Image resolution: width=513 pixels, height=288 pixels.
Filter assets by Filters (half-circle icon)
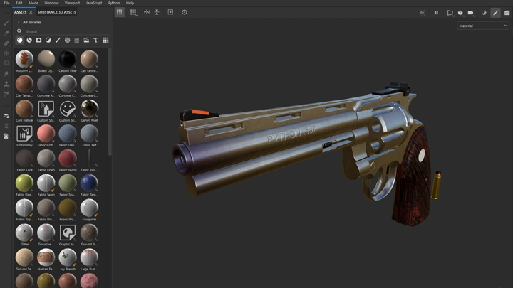coord(48,40)
